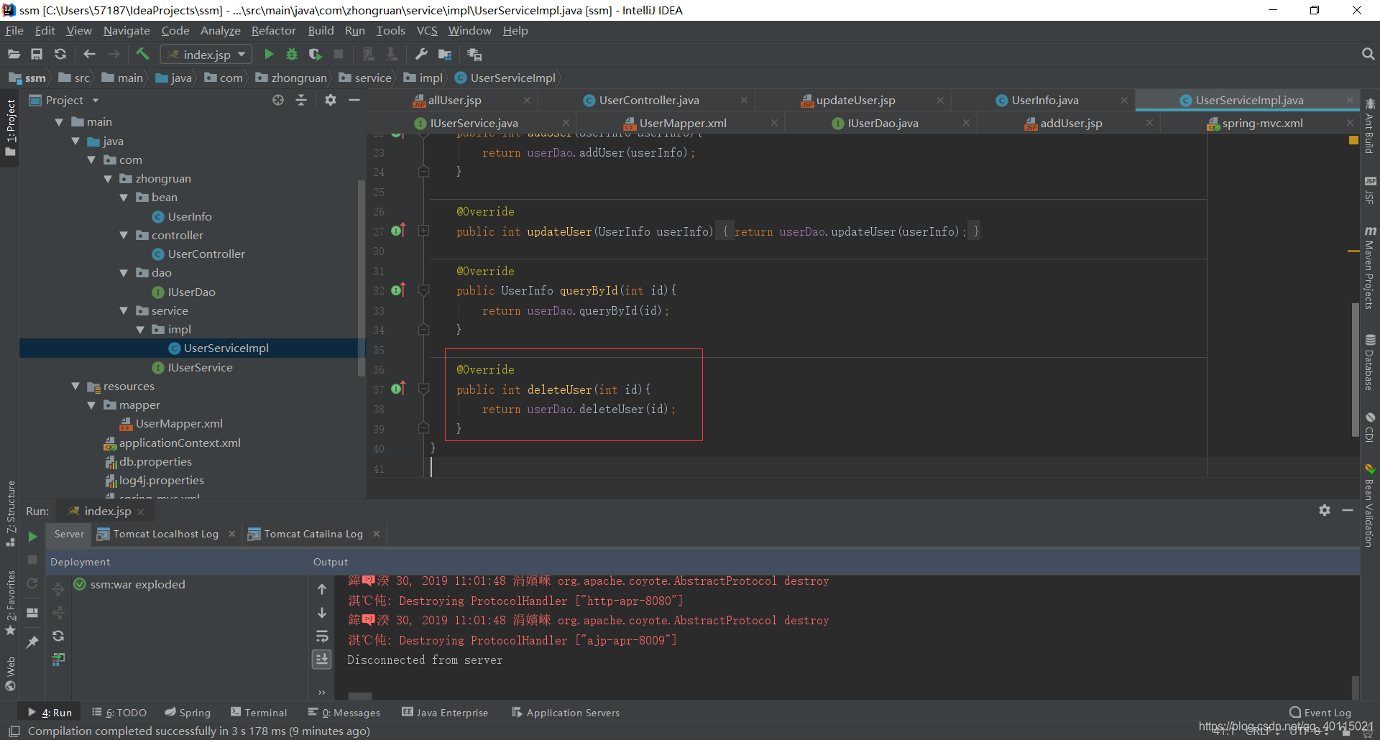Open Project Structure icon in toolbar
The width and height of the screenshot is (1380, 740).
pos(445,54)
